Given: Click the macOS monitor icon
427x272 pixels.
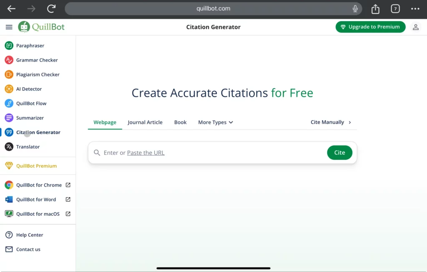Looking at the screenshot, I should (x=9, y=214).
